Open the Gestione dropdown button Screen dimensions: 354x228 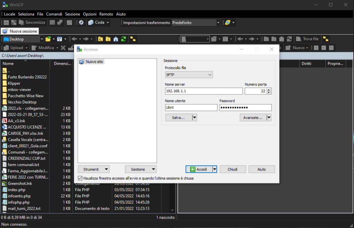click(x=141, y=169)
